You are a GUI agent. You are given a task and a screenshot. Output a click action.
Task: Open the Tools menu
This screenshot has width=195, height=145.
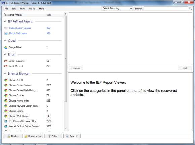tap(23, 9)
